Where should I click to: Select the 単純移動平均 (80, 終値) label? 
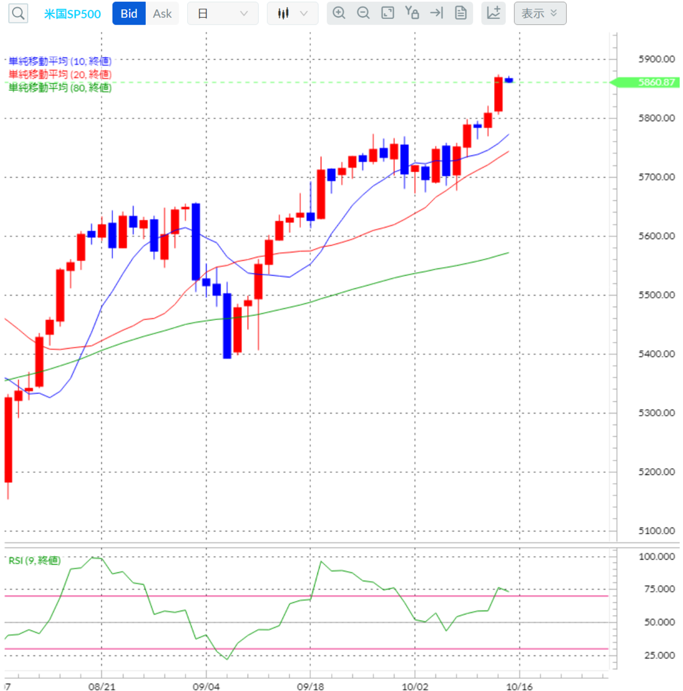point(60,88)
